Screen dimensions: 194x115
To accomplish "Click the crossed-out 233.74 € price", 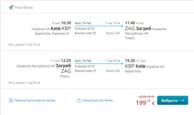I will (x=145, y=96).
